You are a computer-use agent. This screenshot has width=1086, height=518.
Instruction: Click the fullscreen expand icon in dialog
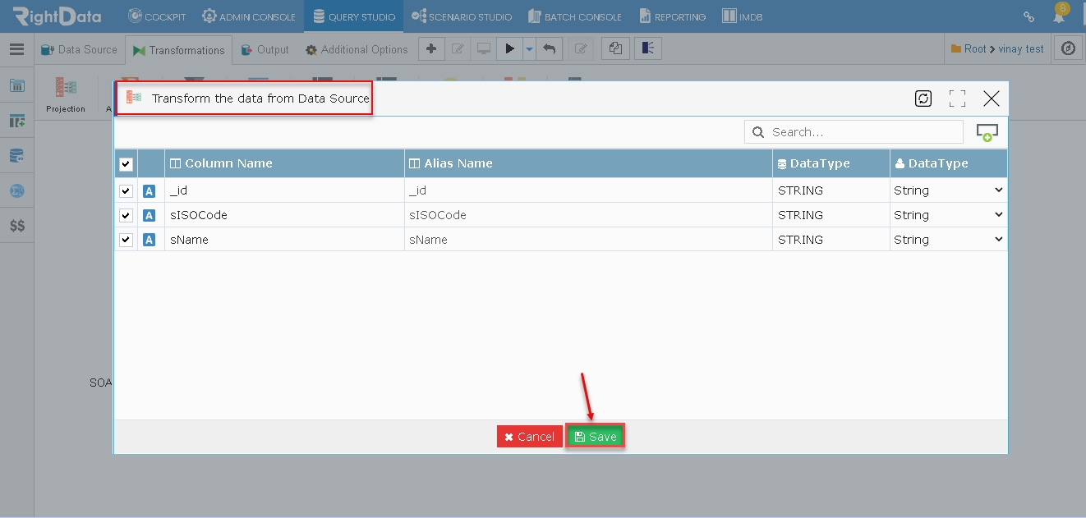pyautogui.click(x=957, y=99)
